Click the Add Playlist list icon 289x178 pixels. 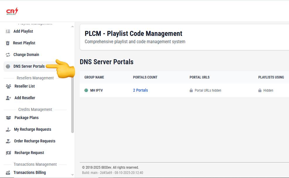click(8, 32)
